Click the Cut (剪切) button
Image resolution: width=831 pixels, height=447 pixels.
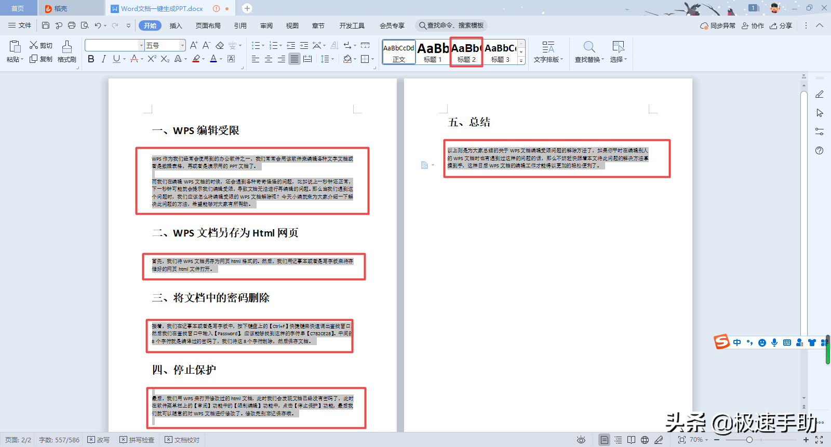[41, 45]
